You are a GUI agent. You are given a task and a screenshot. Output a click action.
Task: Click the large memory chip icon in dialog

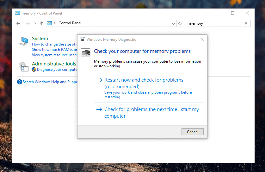tap(85, 52)
